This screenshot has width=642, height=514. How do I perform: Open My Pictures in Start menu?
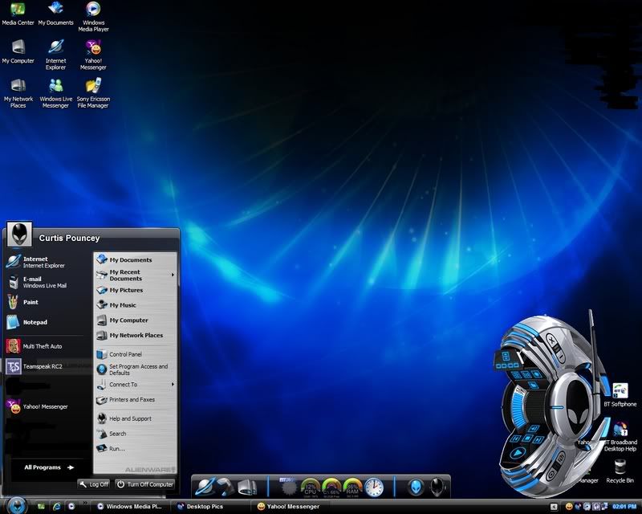click(x=136, y=290)
